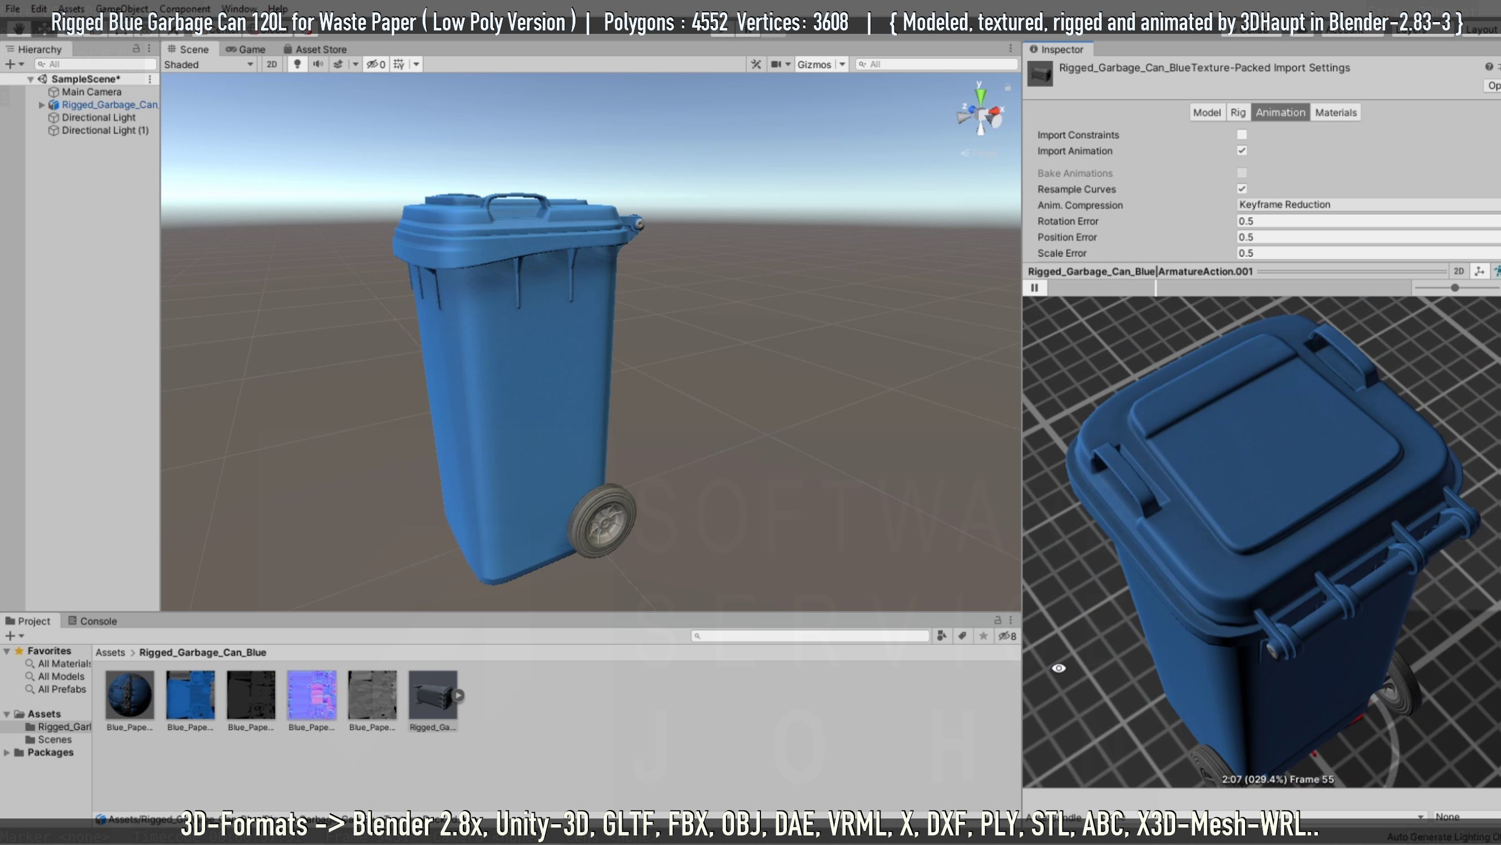Search assets by type icon
Image resolution: width=1501 pixels, height=845 pixels.
point(942,636)
